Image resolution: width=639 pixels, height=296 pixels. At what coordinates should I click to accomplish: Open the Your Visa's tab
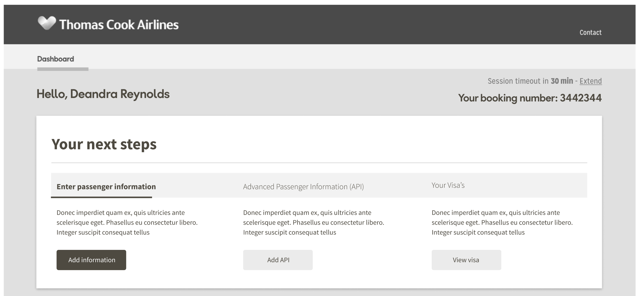pos(448,185)
